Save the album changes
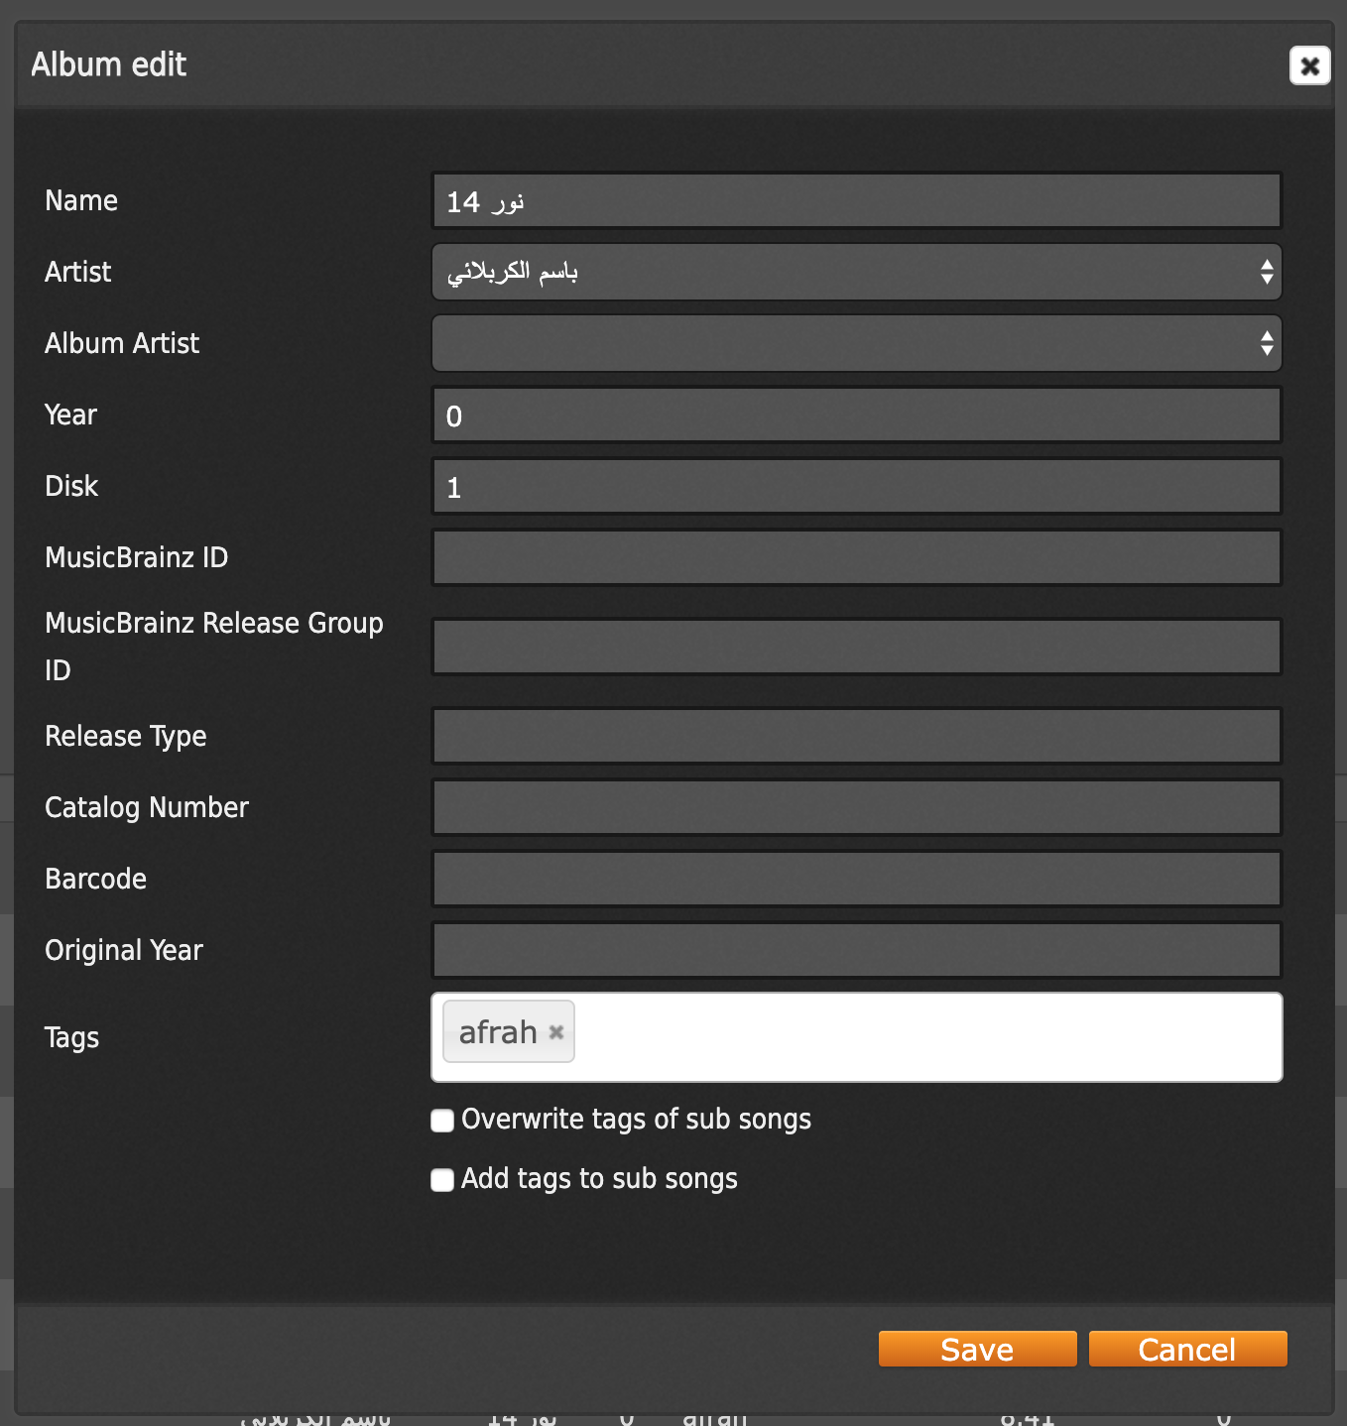Screen dimensions: 1347x1426 coord(976,1349)
